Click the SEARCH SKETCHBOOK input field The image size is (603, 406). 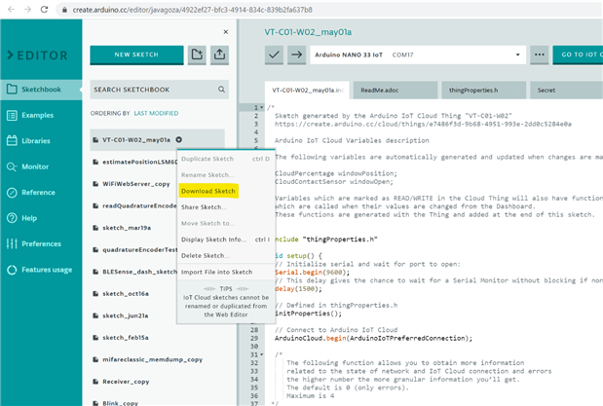point(159,90)
